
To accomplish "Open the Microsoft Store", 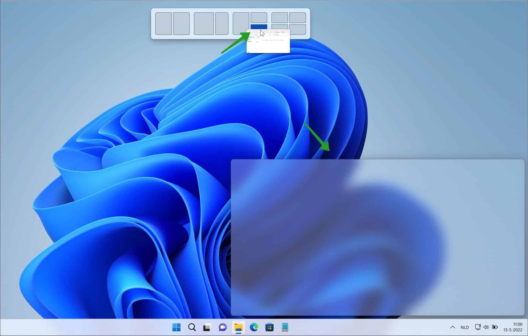I will coord(269,327).
